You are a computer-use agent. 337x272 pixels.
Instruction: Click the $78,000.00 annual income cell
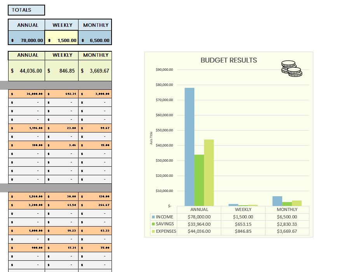pos(26,40)
